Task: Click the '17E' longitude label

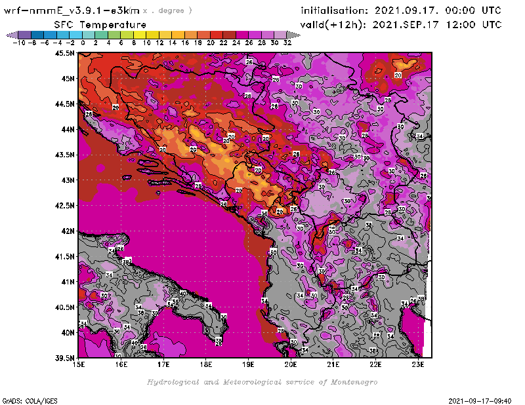Action: pyautogui.click(x=163, y=364)
